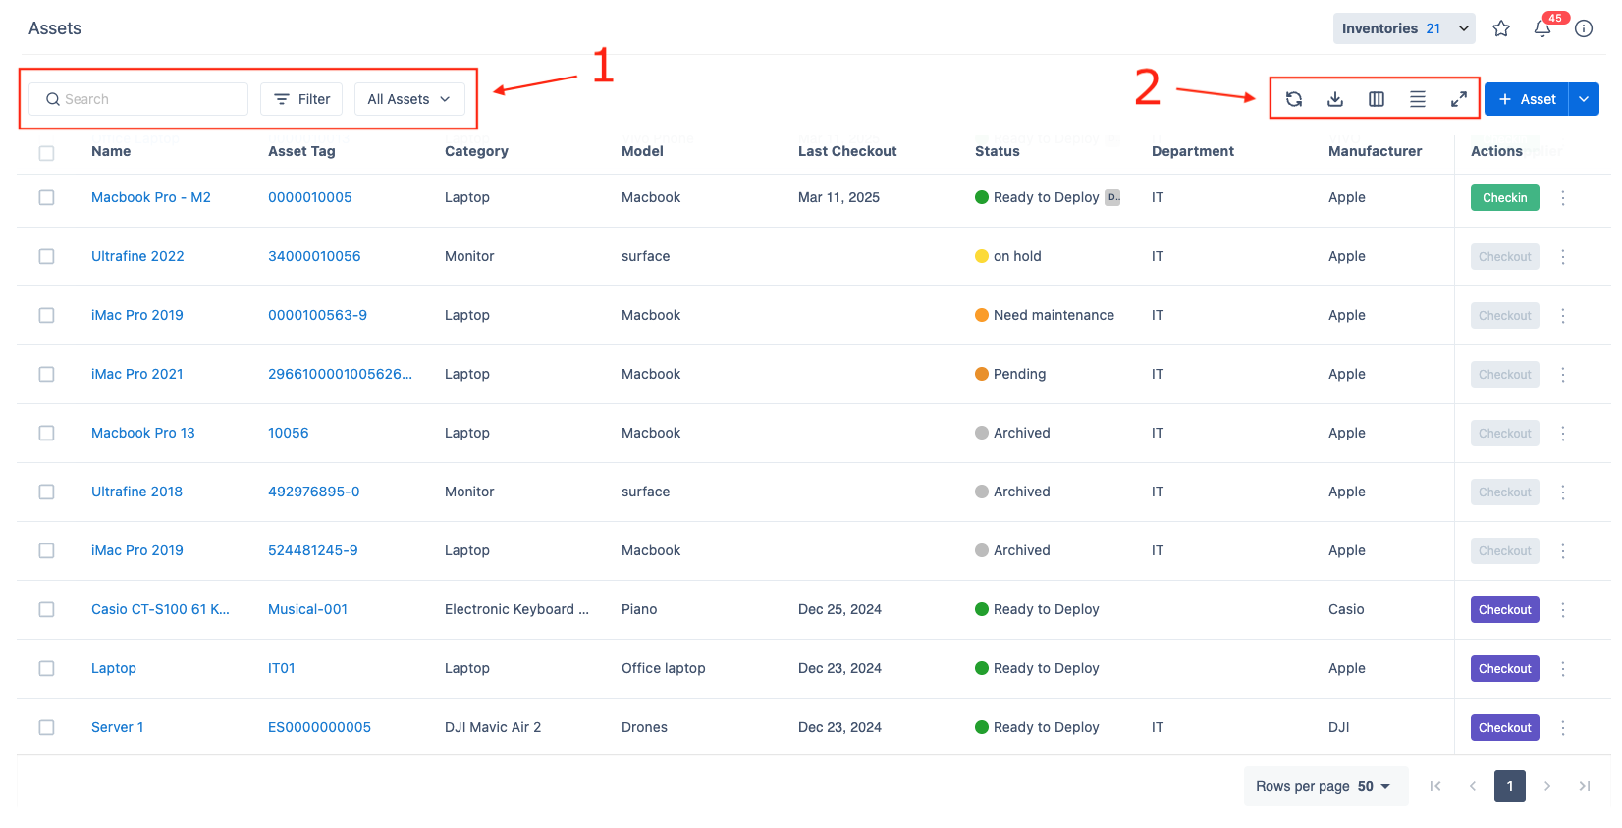Viewport: 1622px width, 828px height.
Task: Tick the checkbox for Ultrafine 2022
Action: click(46, 257)
